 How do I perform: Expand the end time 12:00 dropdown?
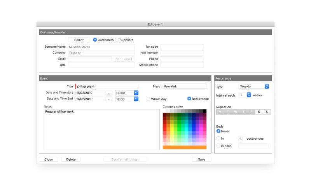136,99
